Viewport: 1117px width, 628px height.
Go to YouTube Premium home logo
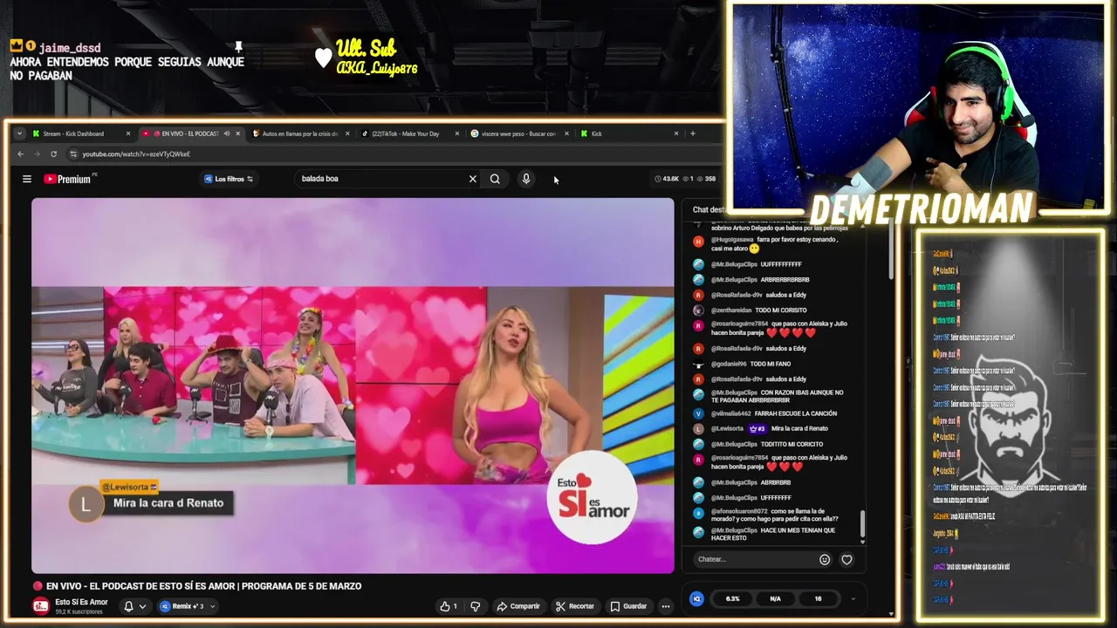(x=67, y=179)
